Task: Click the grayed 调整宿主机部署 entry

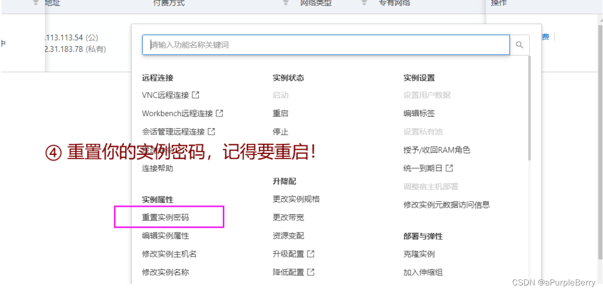Action: tap(431, 186)
